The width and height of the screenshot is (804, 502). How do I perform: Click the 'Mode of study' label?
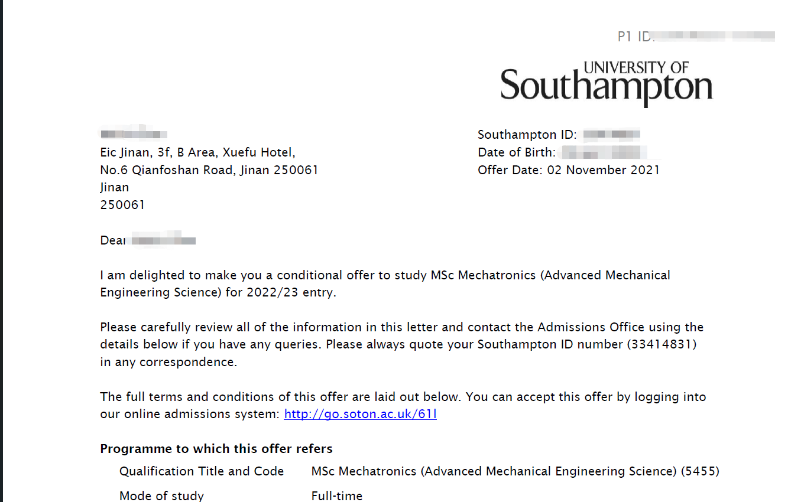click(x=161, y=496)
